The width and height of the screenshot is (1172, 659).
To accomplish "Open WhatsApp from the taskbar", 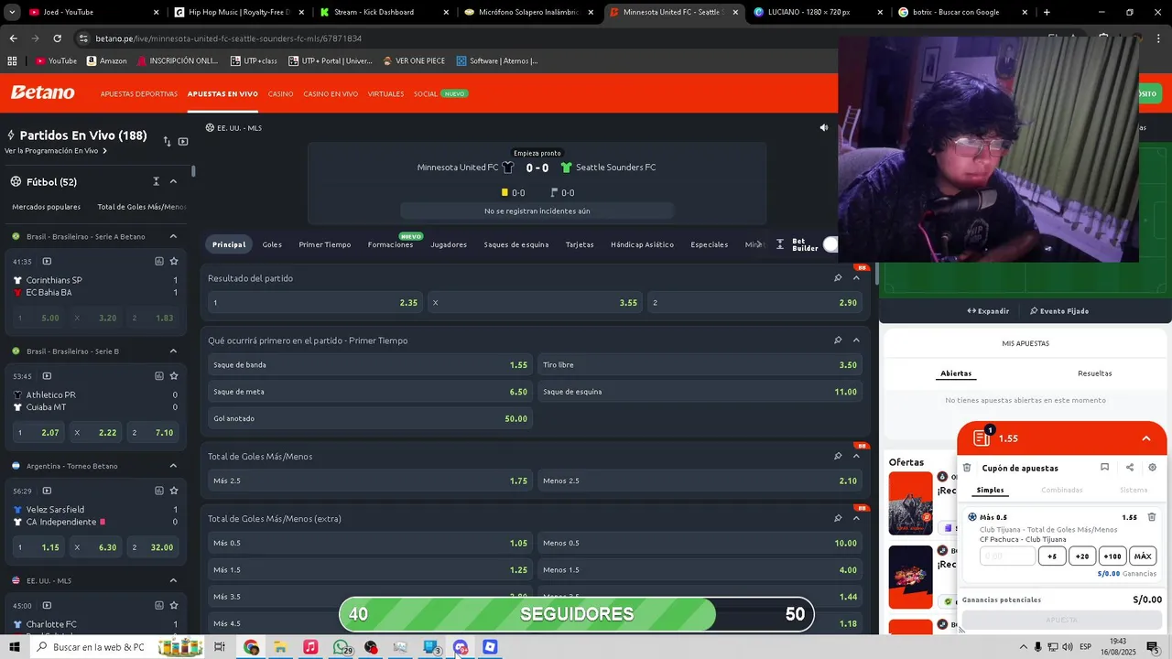I will tap(342, 647).
